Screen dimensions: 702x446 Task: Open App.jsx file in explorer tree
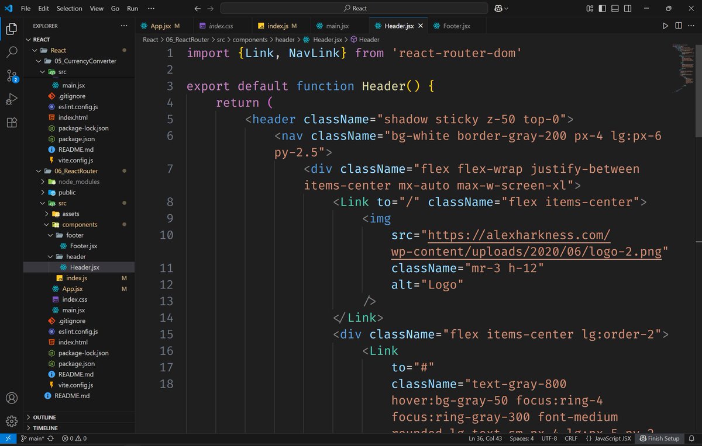click(x=72, y=289)
